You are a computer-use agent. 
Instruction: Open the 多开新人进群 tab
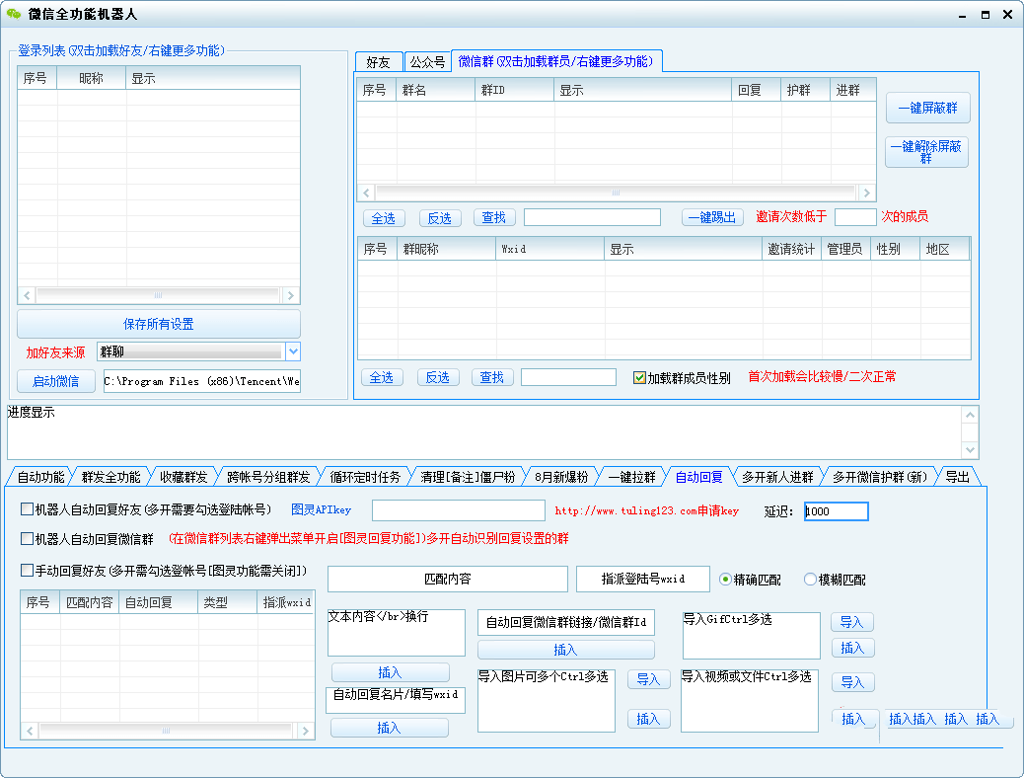(777, 477)
